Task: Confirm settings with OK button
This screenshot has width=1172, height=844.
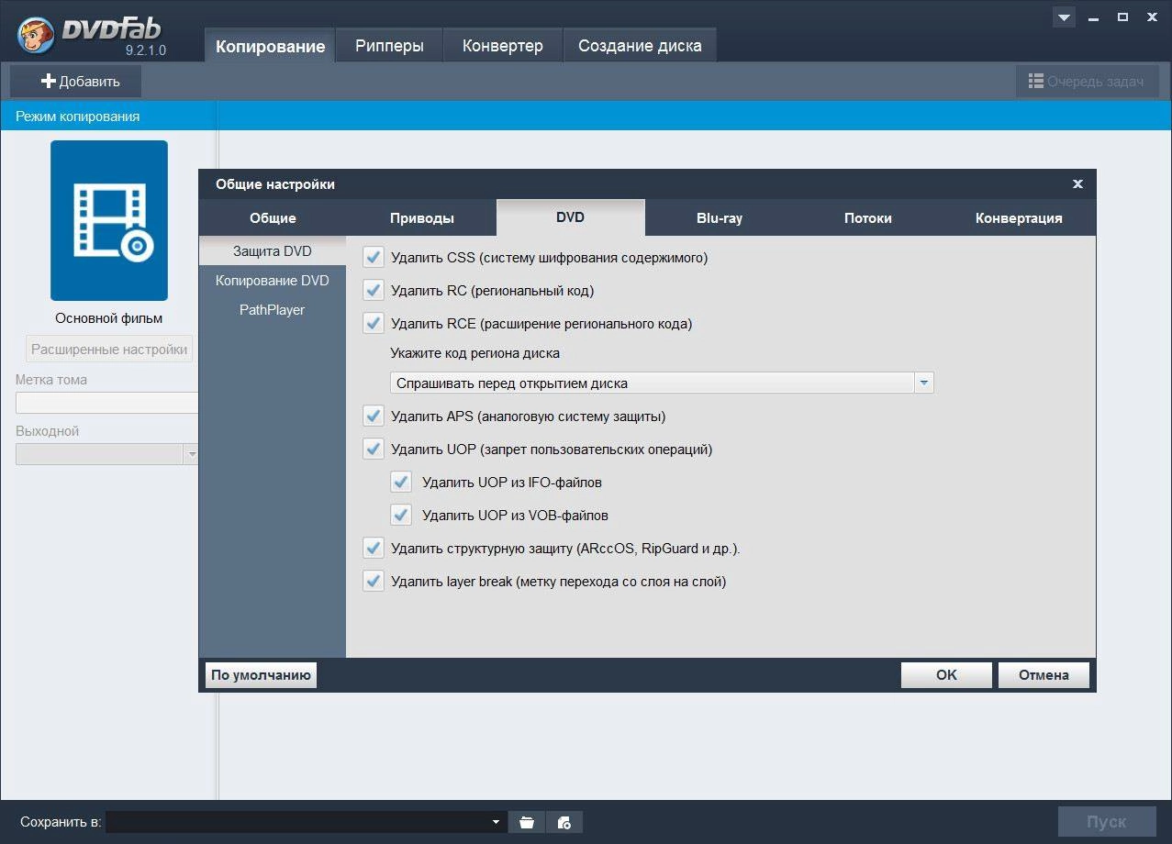Action: point(946,675)
